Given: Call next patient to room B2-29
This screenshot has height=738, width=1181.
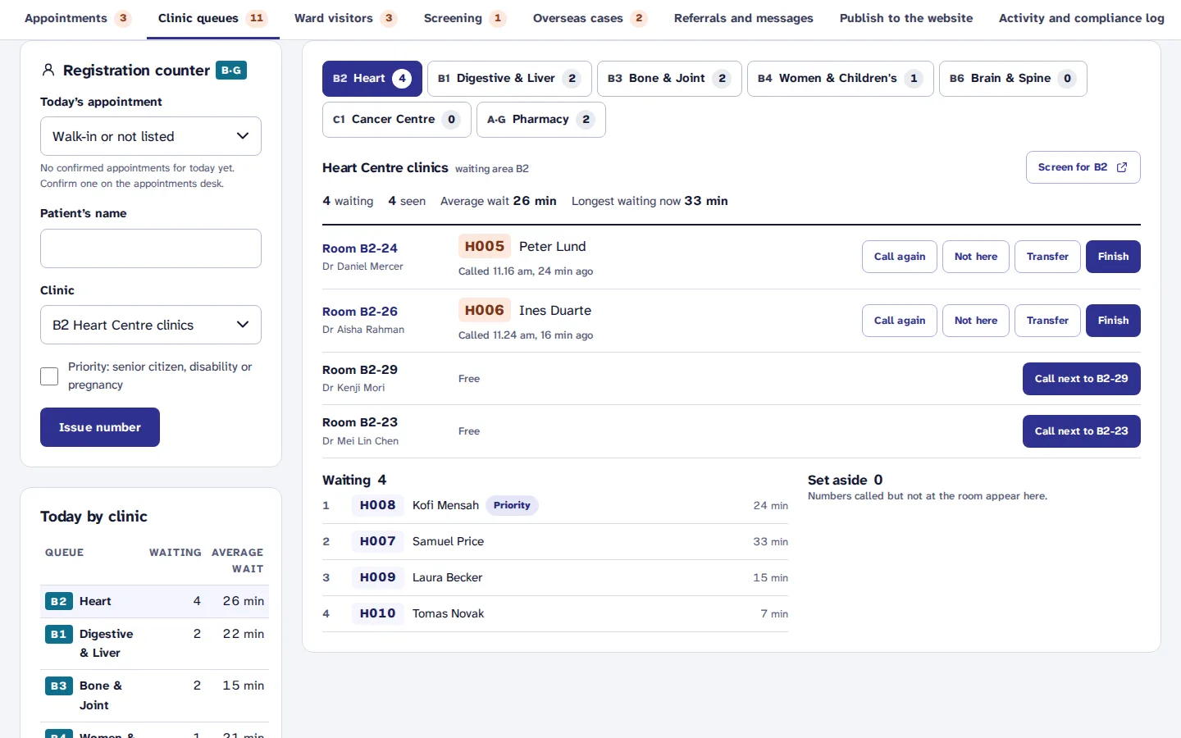Looking at the screenshot, I should click(x=1081, y=379).
